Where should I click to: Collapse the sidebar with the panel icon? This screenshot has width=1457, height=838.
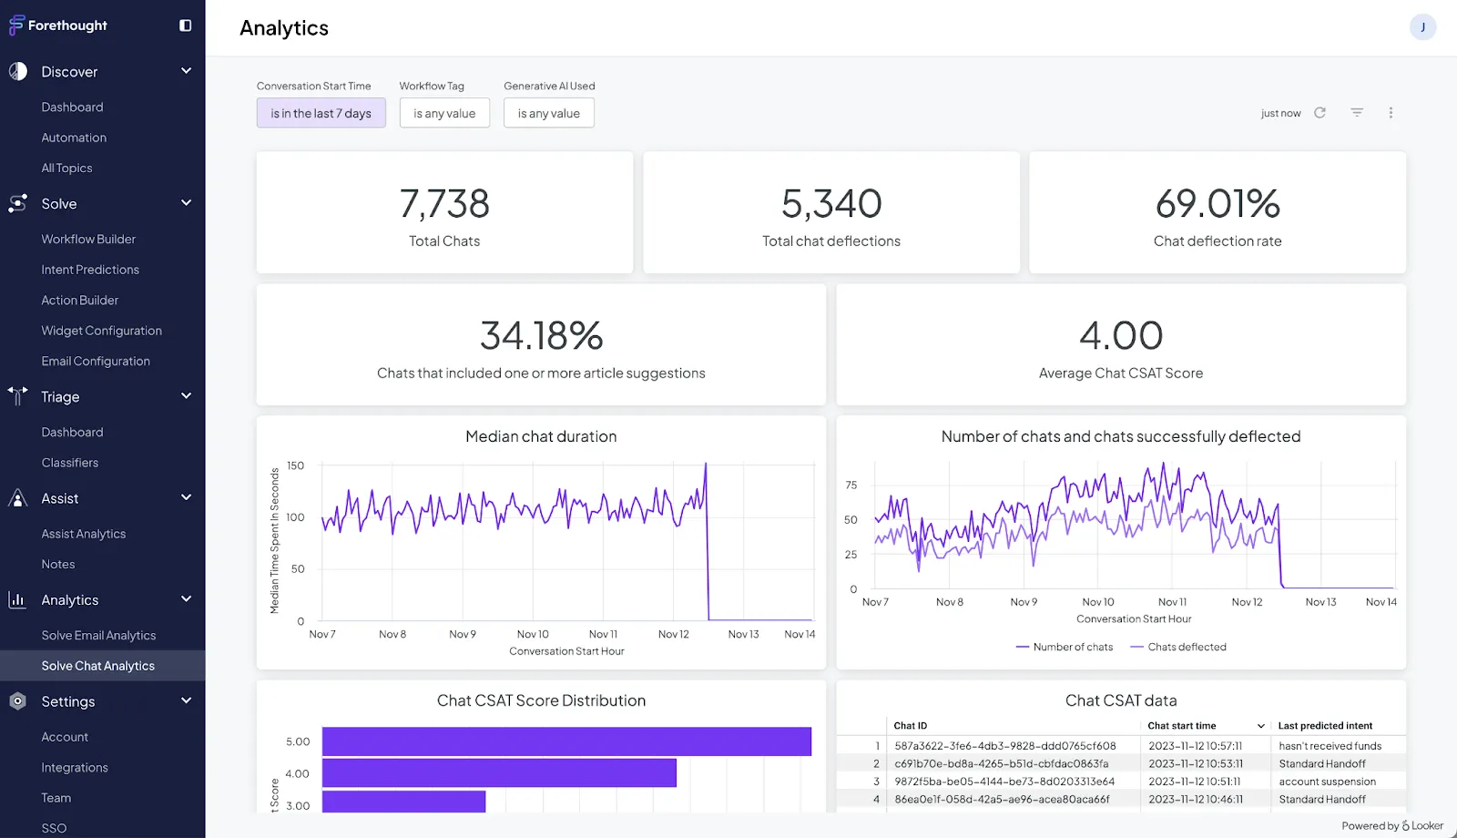pos(186,26)
